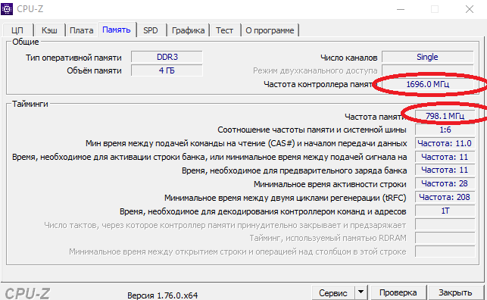Open the ЦП tab
487x300 pixels.
click(17, 30)
